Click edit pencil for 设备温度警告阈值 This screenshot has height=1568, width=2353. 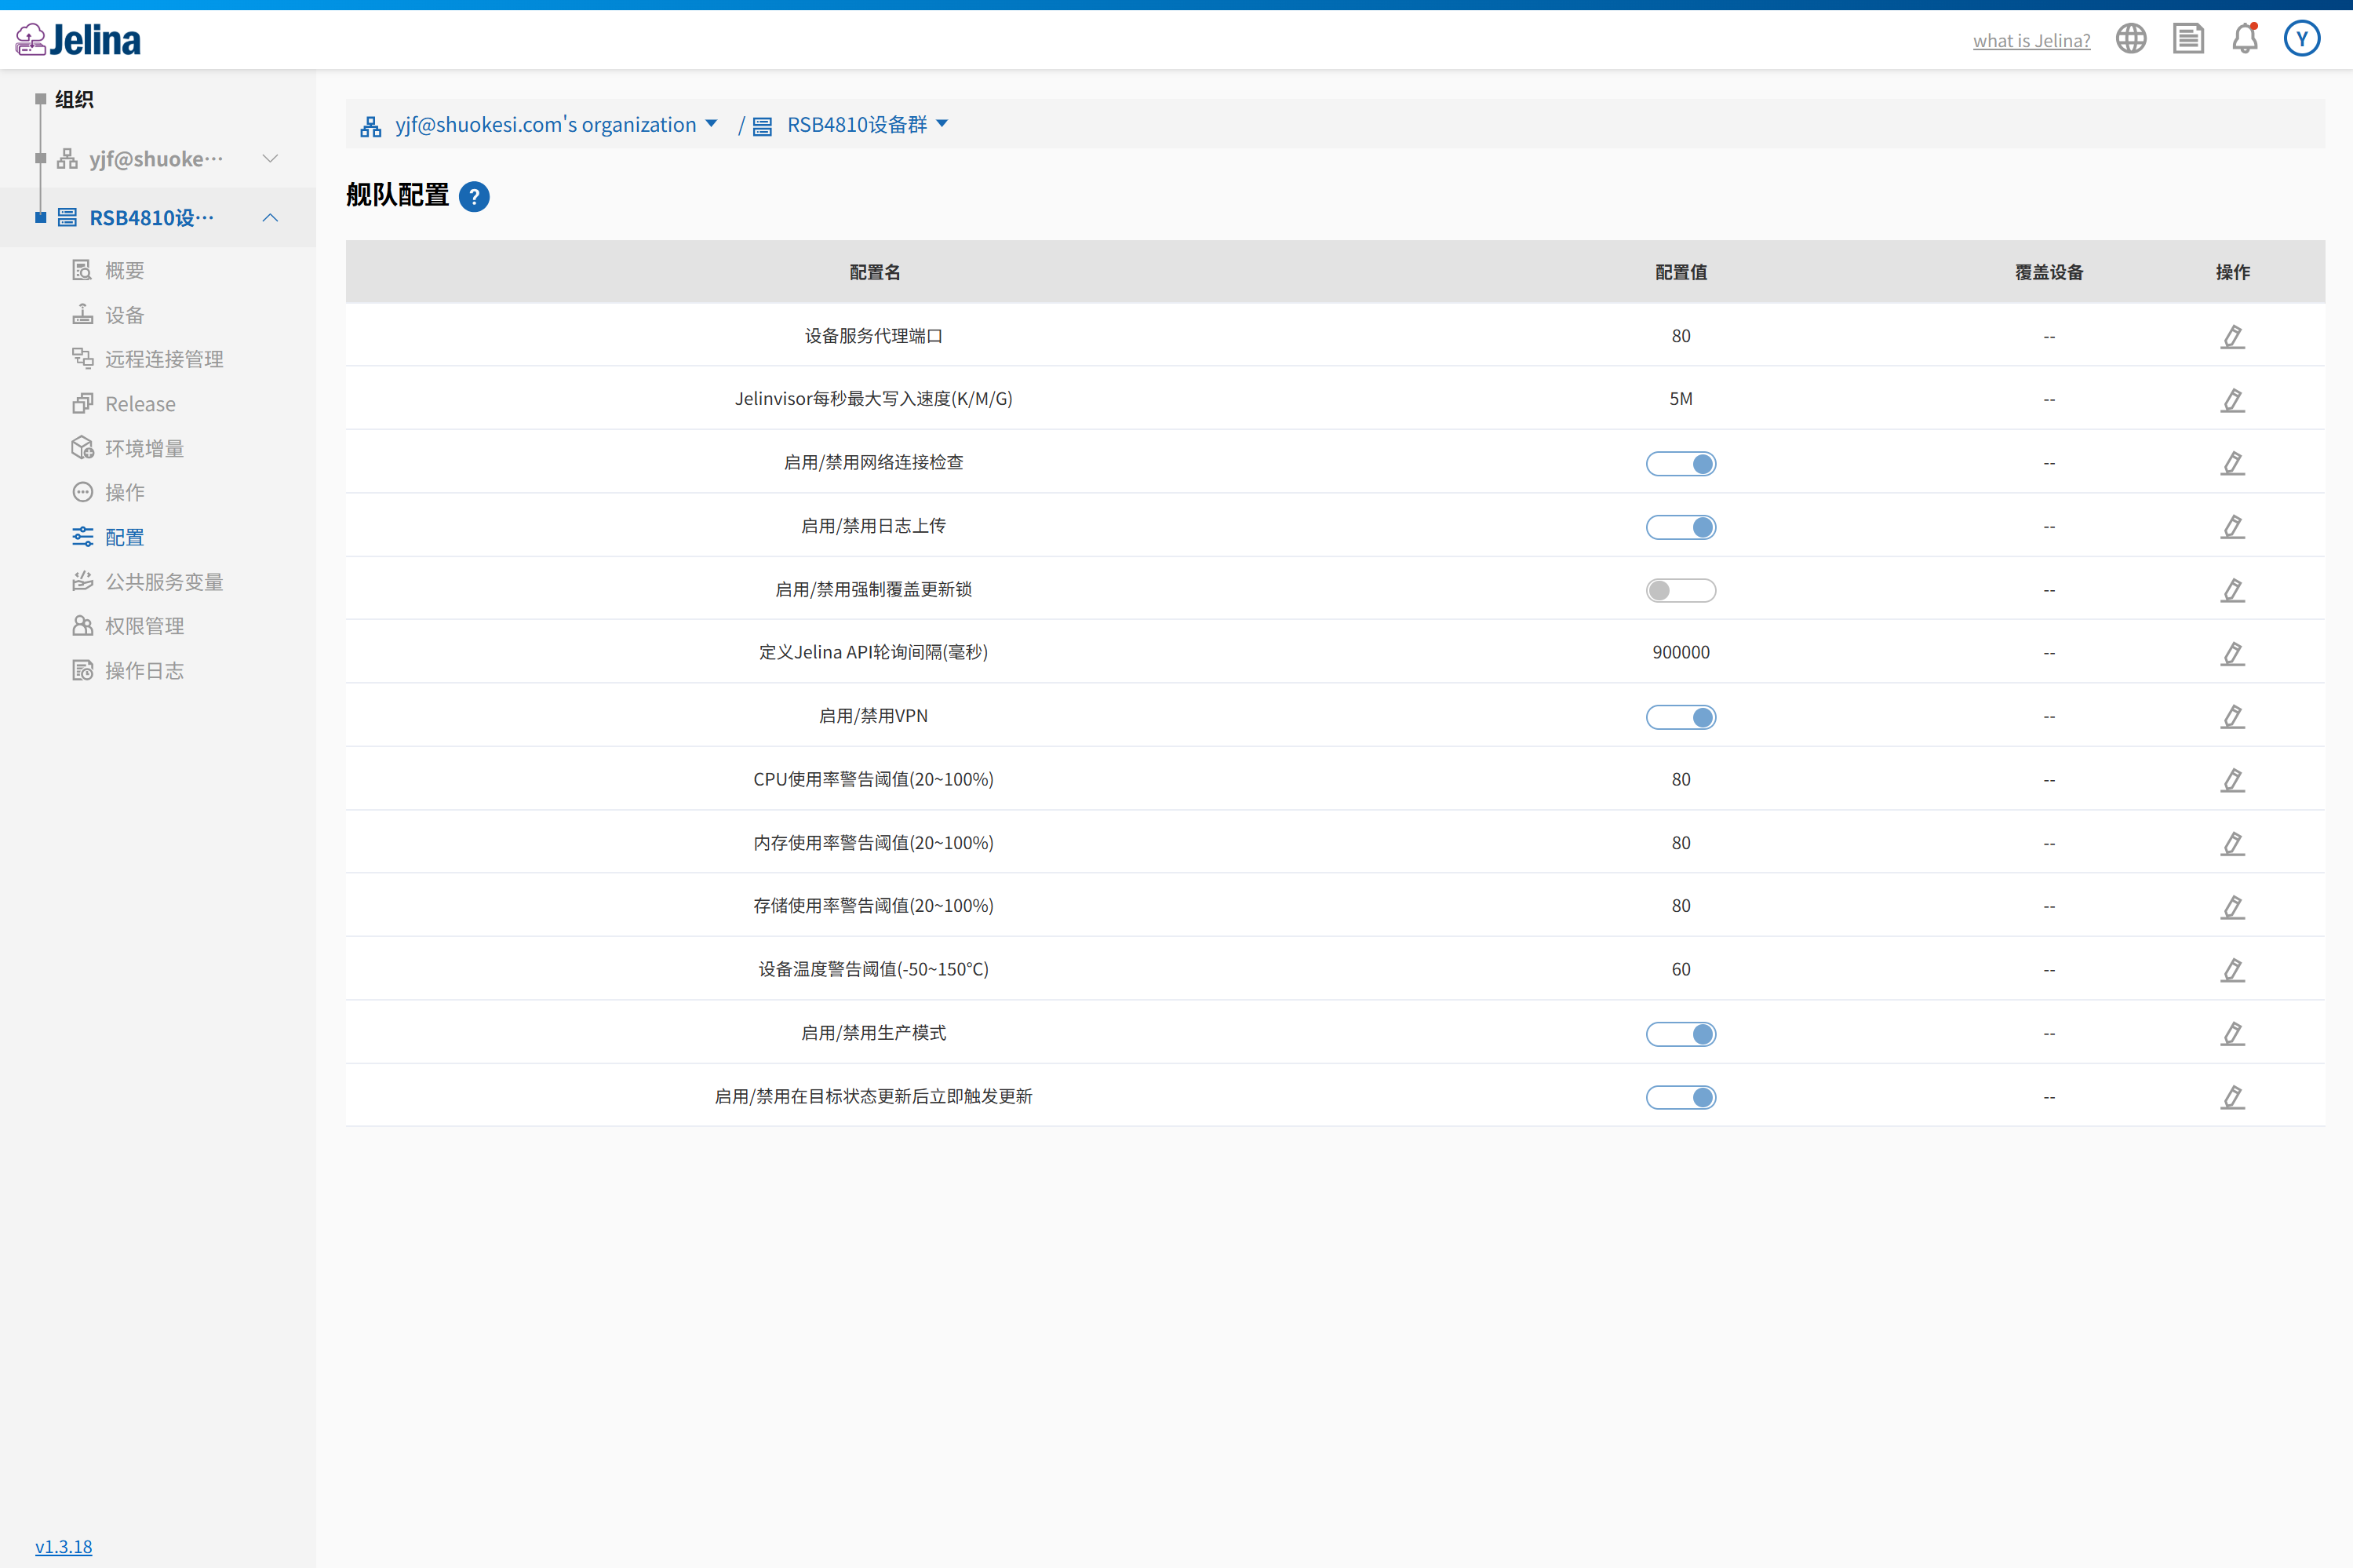(x=2232, y=970)
